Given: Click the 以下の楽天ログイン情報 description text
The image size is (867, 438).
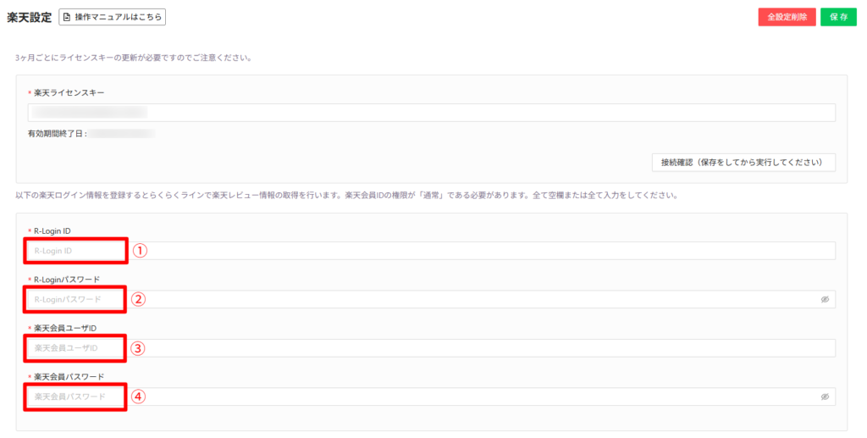Looking at the screenshot, I should click(346, 195).
